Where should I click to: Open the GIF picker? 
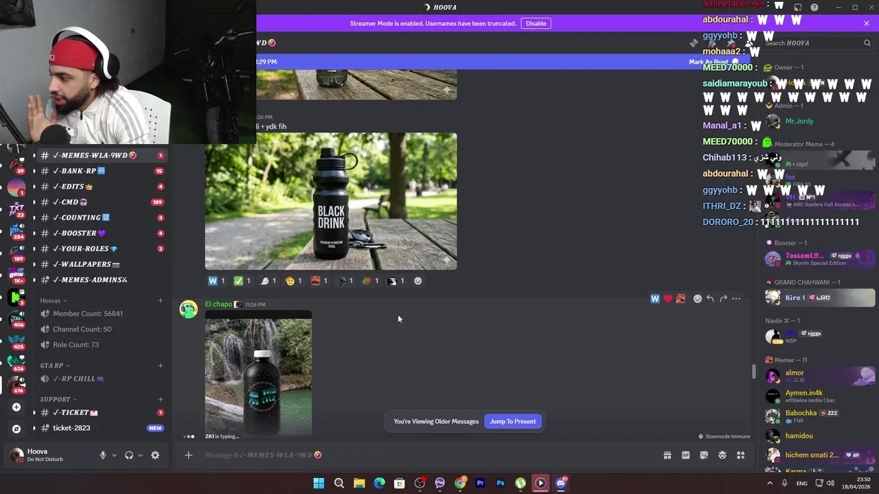(685, 455)
